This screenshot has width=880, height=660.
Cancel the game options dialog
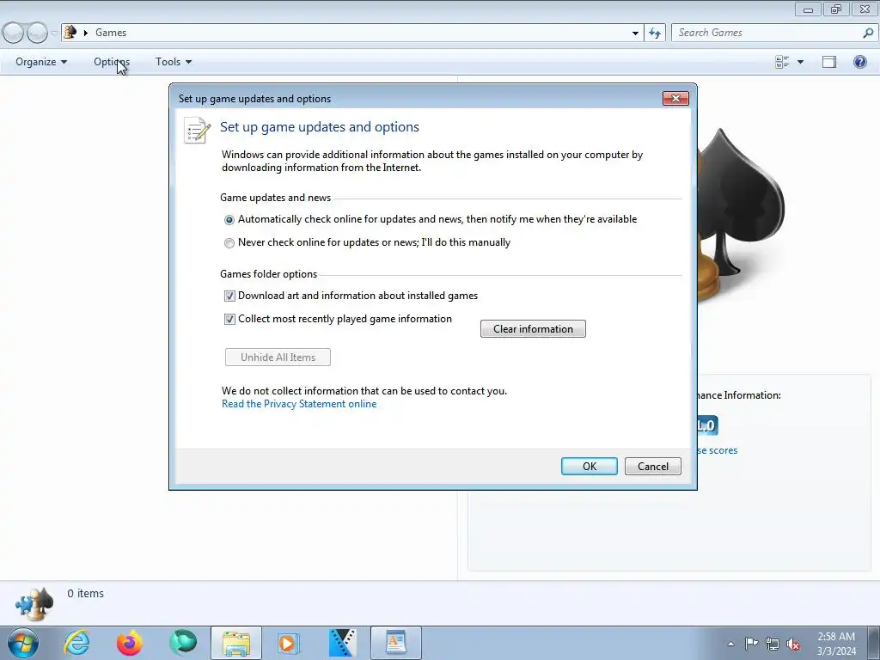point(653,466)
